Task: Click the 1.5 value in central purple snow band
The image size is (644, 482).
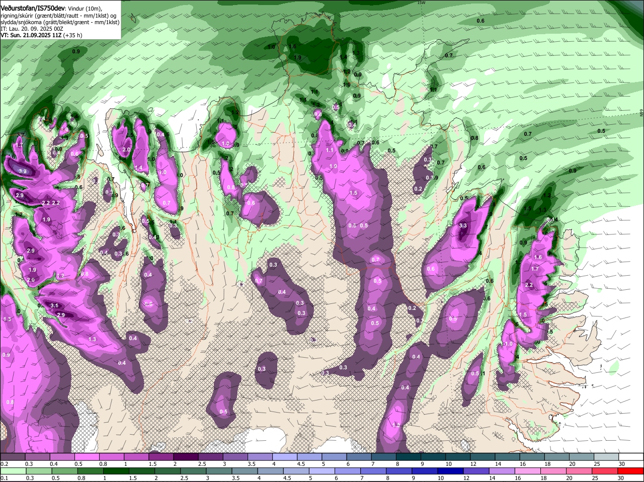Action: pyautogui.click(x=353, y=193)
